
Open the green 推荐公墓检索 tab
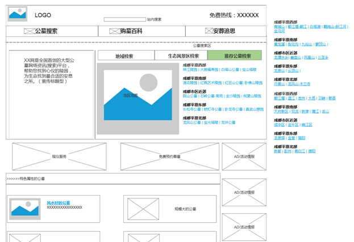235,56
